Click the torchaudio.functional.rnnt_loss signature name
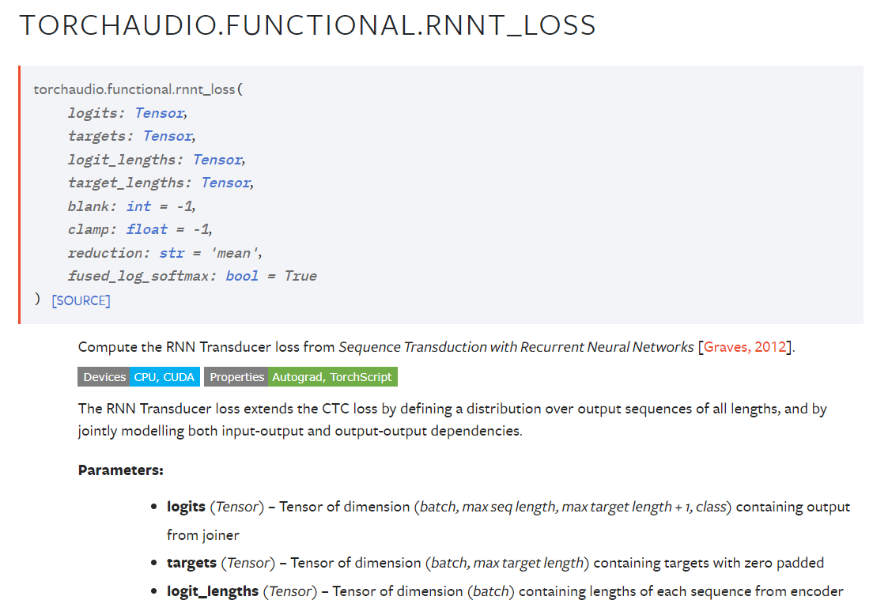 [134, 89]
